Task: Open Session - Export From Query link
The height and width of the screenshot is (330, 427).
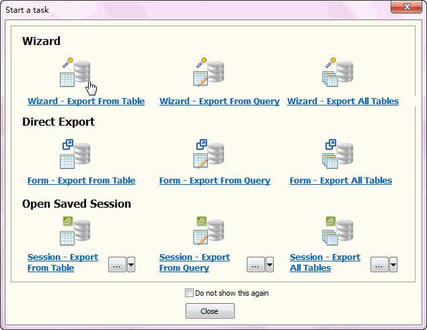Action: pyautogui.click(x=194, y=263)
